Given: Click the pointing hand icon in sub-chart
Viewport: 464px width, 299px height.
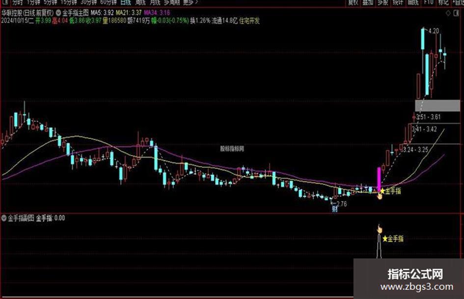Looking at the screenshot, I should (380, 229).
